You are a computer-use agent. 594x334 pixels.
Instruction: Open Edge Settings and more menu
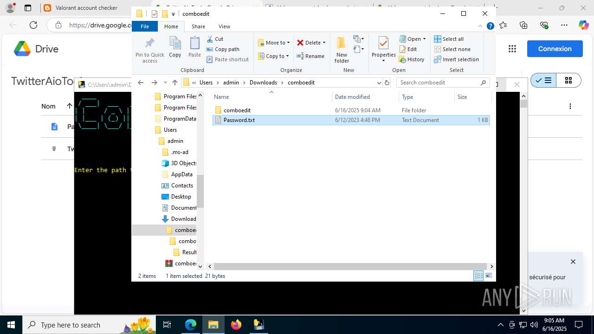click(x=564, y=25)
